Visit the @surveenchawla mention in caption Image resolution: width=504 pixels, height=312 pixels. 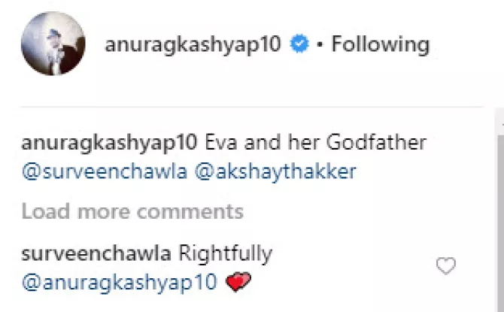(x=105, y=172)
